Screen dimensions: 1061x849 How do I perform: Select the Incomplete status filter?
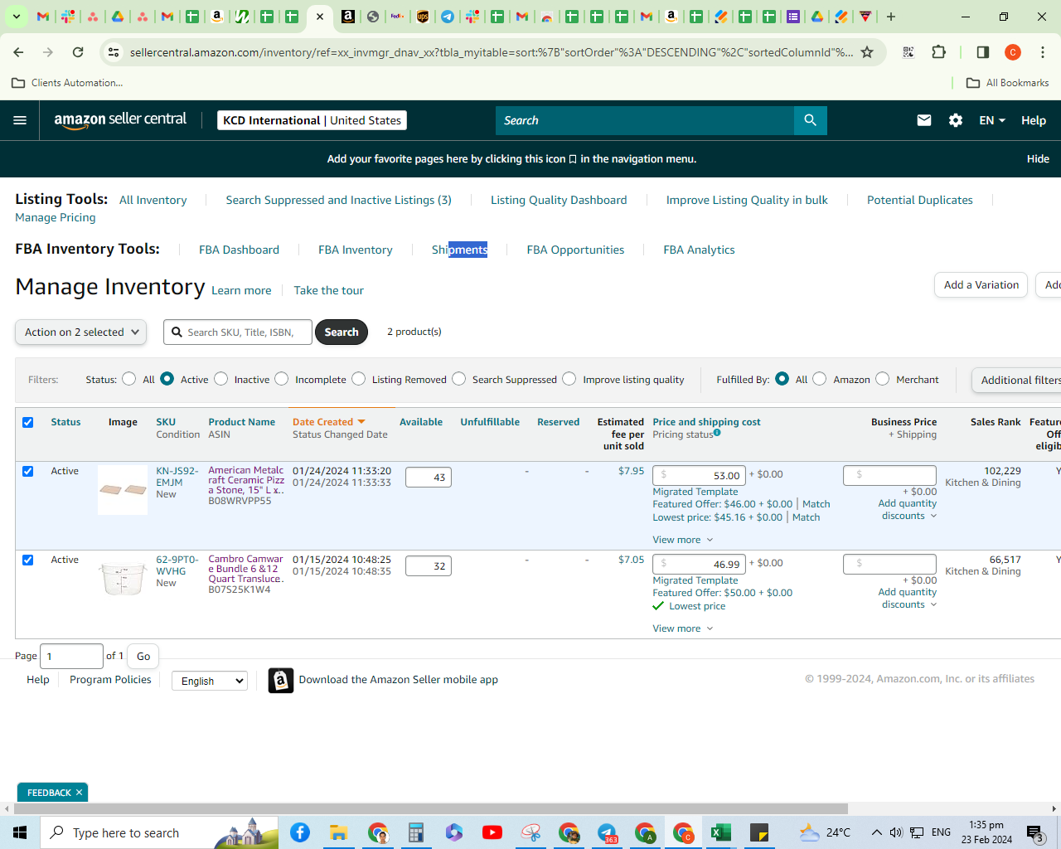pyautogui.click(x=282, y=379)
